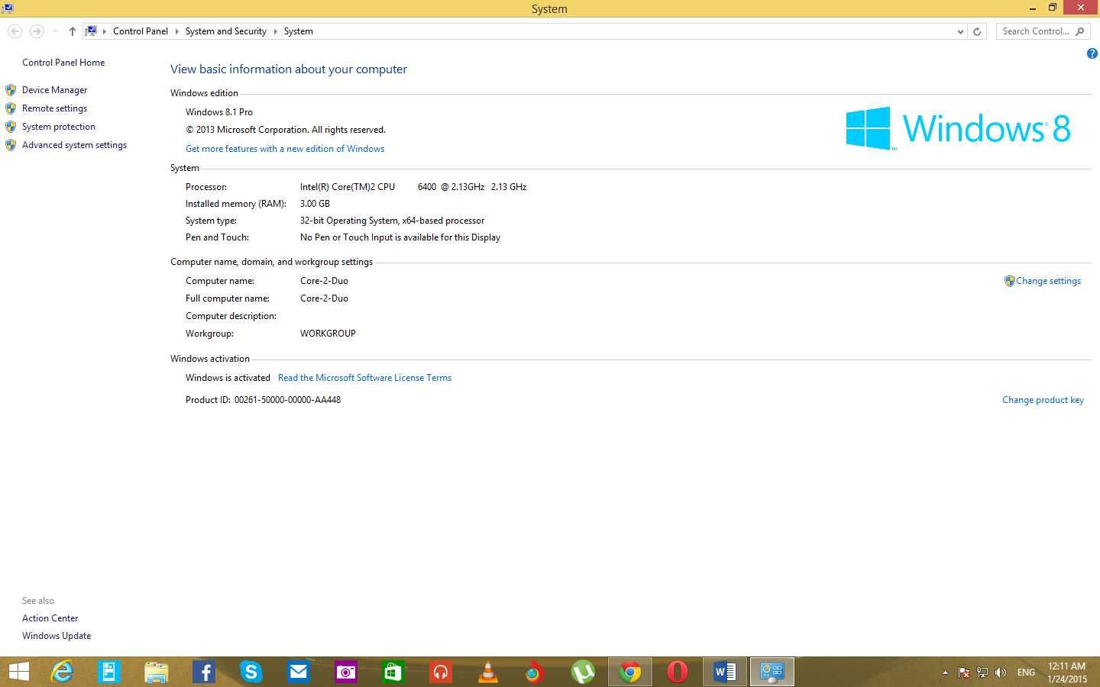This screenshot has height=687, width=1100.
Task: Click the Back navigation arrow
Action: [x=15, y=31]
